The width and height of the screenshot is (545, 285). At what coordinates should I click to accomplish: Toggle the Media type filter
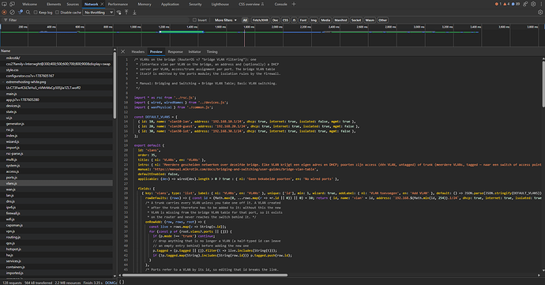click(325, 21)
